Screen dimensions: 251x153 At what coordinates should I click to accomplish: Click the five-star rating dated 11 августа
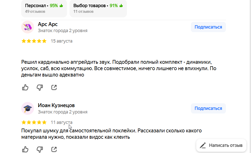point(34,122)
